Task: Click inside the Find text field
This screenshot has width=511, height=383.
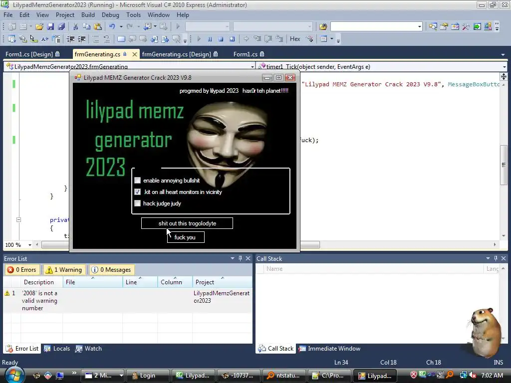Action: (373, 27)
